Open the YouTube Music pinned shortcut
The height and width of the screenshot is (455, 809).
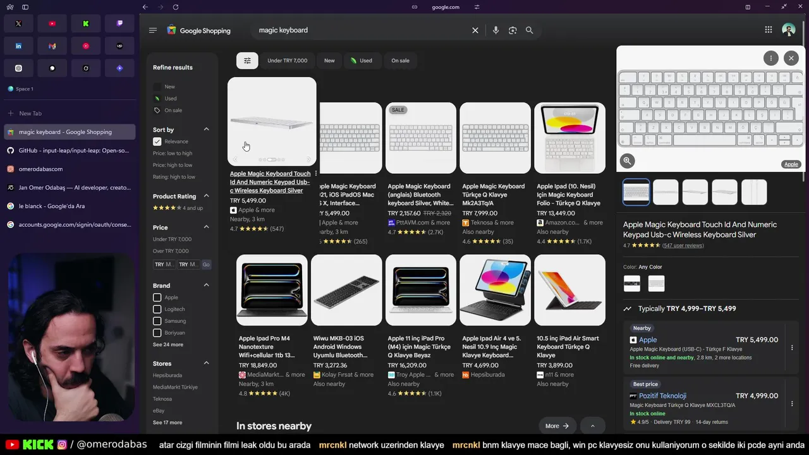(86, 46)
